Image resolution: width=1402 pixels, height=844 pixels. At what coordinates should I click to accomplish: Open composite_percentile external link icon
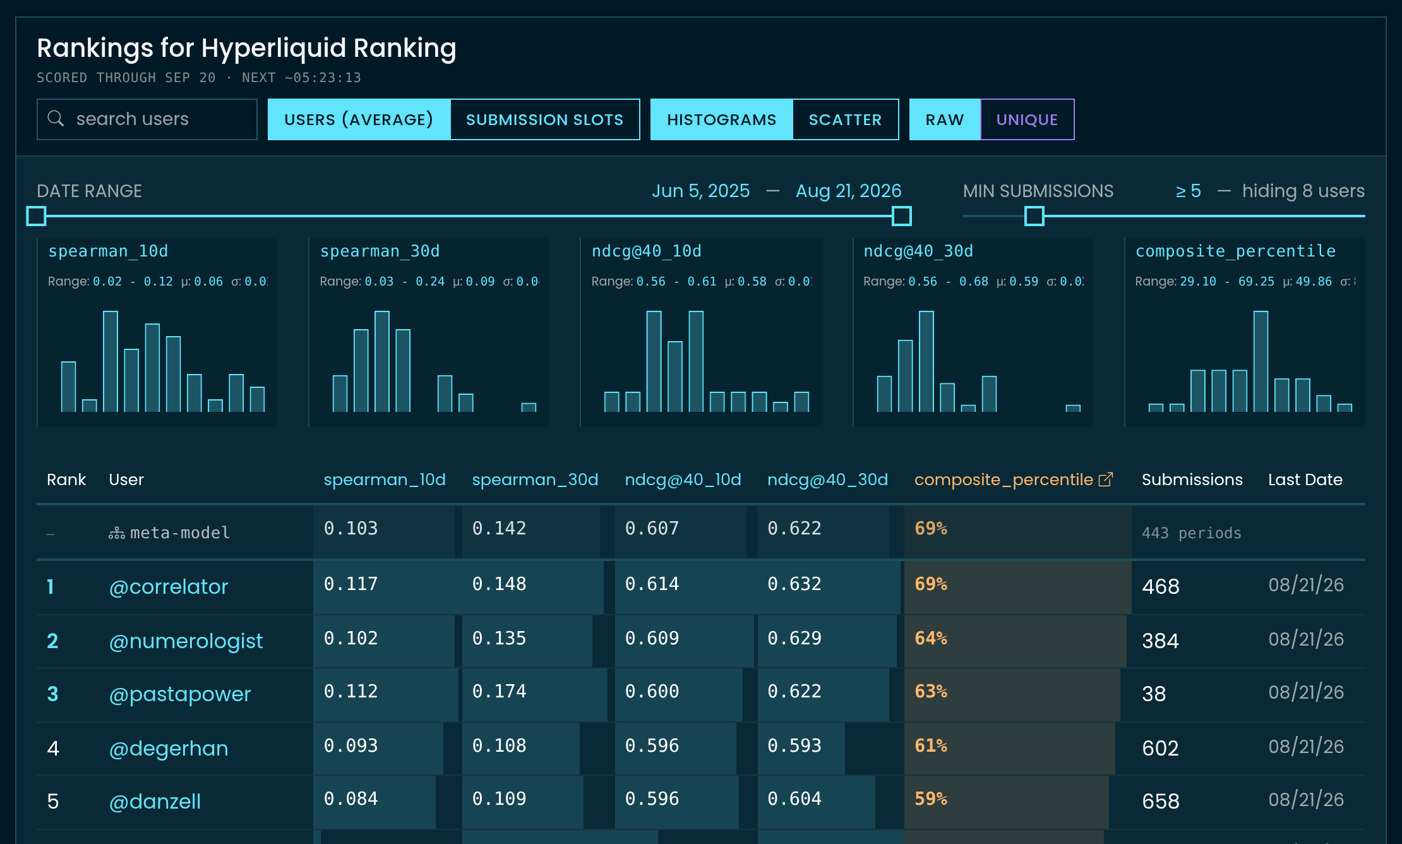click(1105, 479)
